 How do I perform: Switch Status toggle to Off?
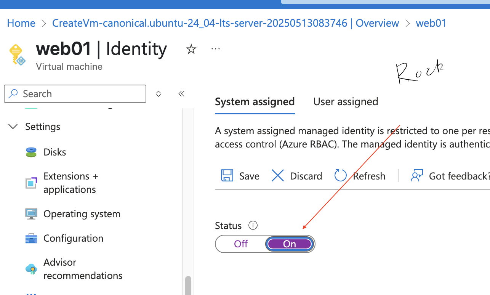click(x=241, y=244)
